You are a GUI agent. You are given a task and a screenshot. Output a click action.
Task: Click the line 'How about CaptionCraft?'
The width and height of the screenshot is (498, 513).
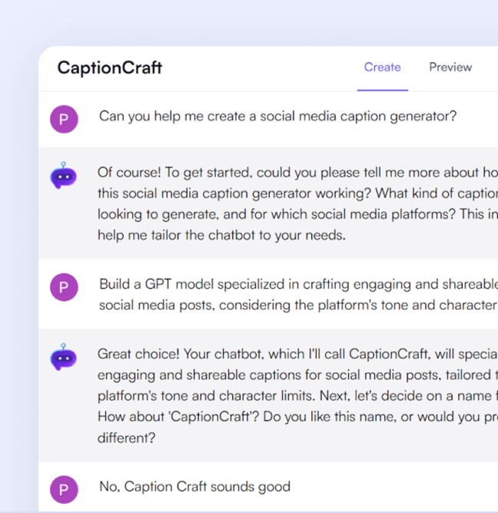297,419
